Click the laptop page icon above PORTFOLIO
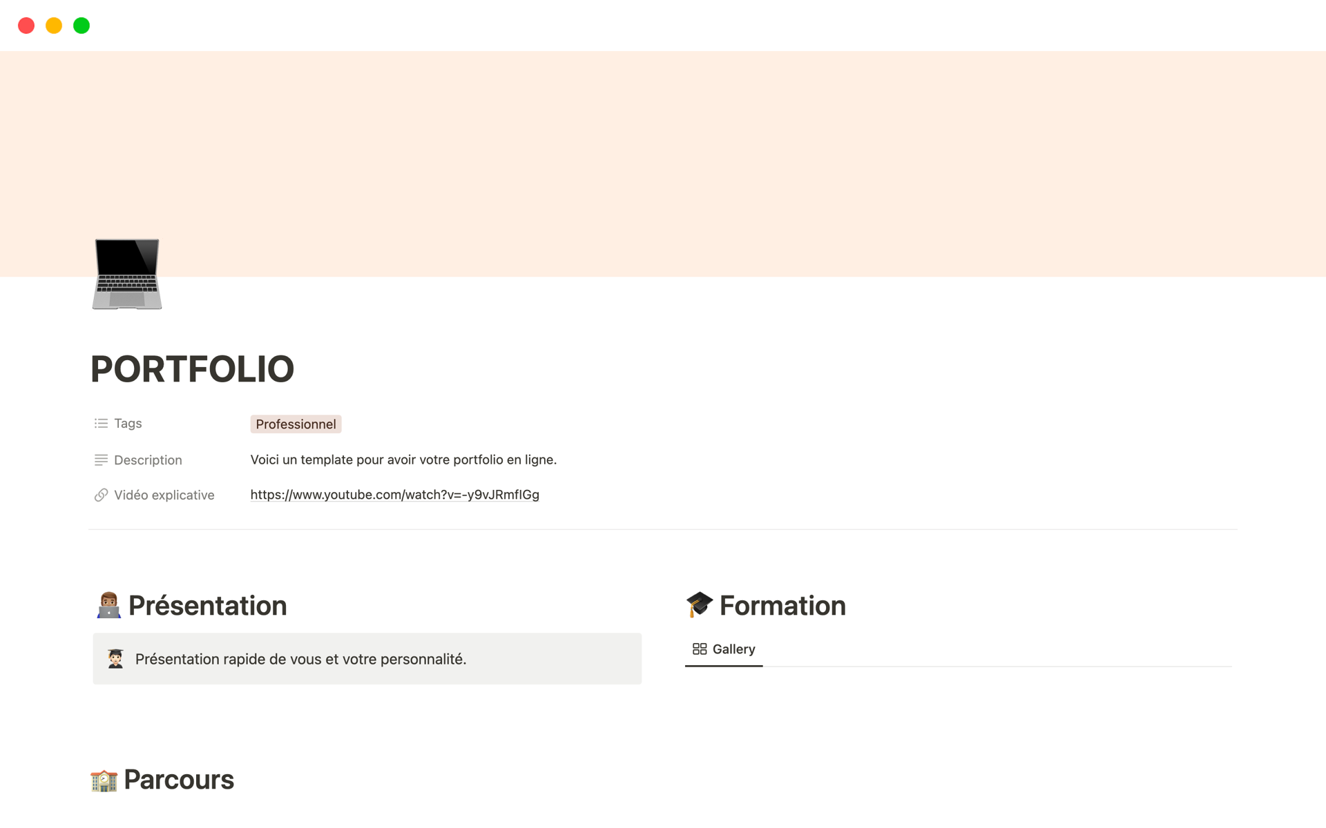The width and height of the screenshot is (1326, 828). pyautogui.click(x=127, y=275)
